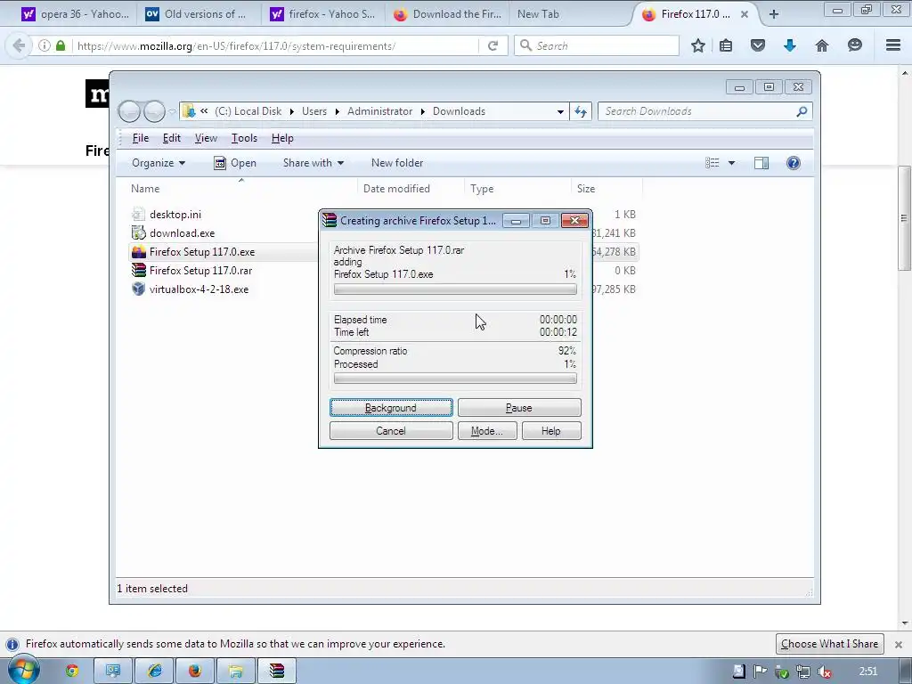Expand the arrow after Administrator breadcrumb
Viewport: 912px width, 684px height.
[x=422, y=111]
